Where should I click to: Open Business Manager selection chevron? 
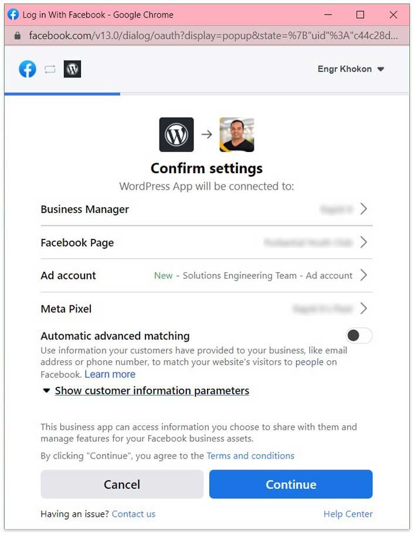point(364,209)
